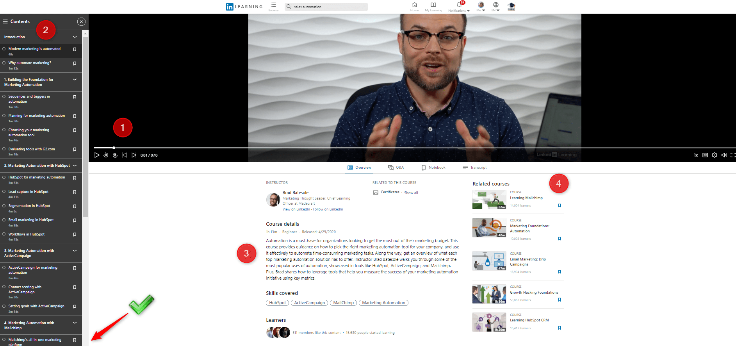Screen dimensions: 736x346
Task: Click the ActiveCampaign skill tag
Action: pyautogui.click(x=309, y=303)
